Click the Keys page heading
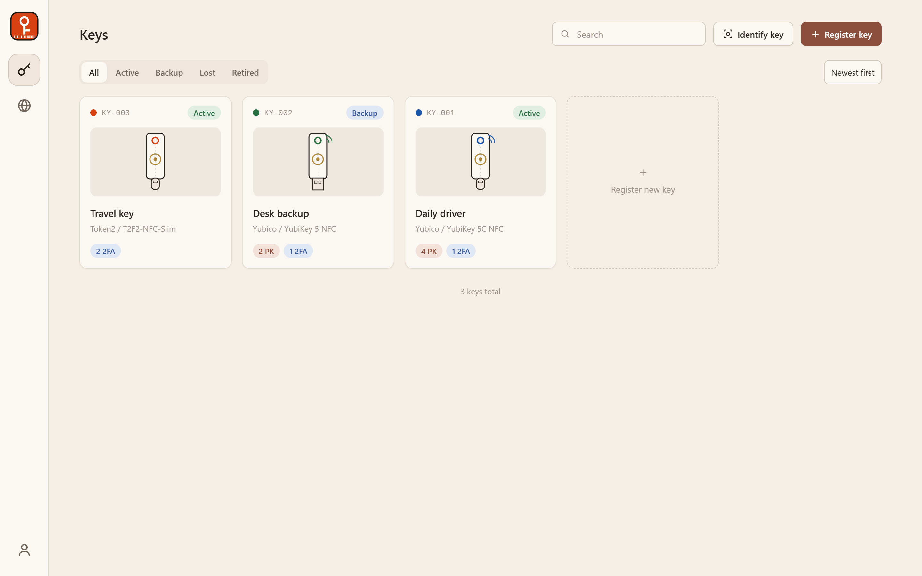922x576 pixels. click(x=94, y=35)
